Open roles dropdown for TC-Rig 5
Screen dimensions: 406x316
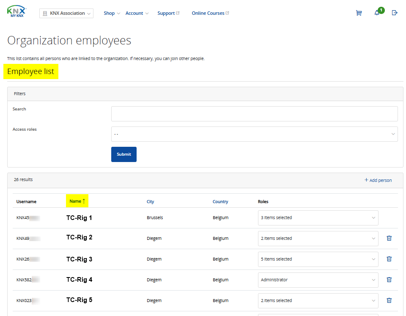click(318, 301)
